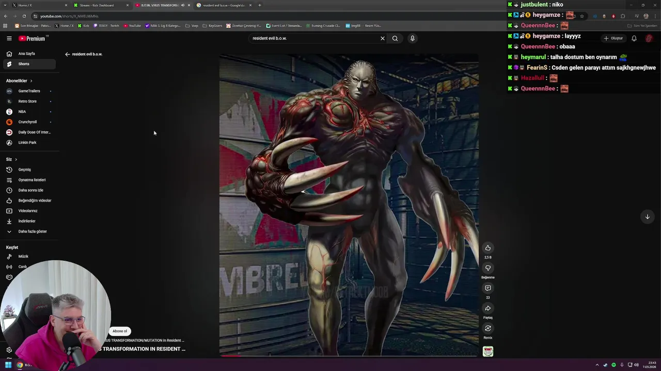The width and height of the screenshot is (661, 371).
Task: Open Müzik under Keşfet
Action: pyautogui.click(x=28, y=256)
